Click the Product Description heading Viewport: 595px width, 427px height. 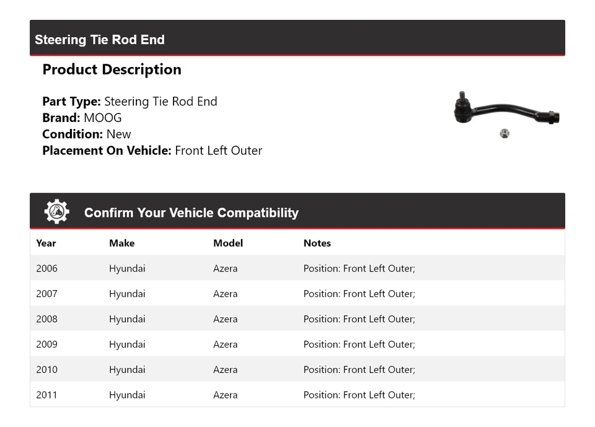[x=112, y=69]
